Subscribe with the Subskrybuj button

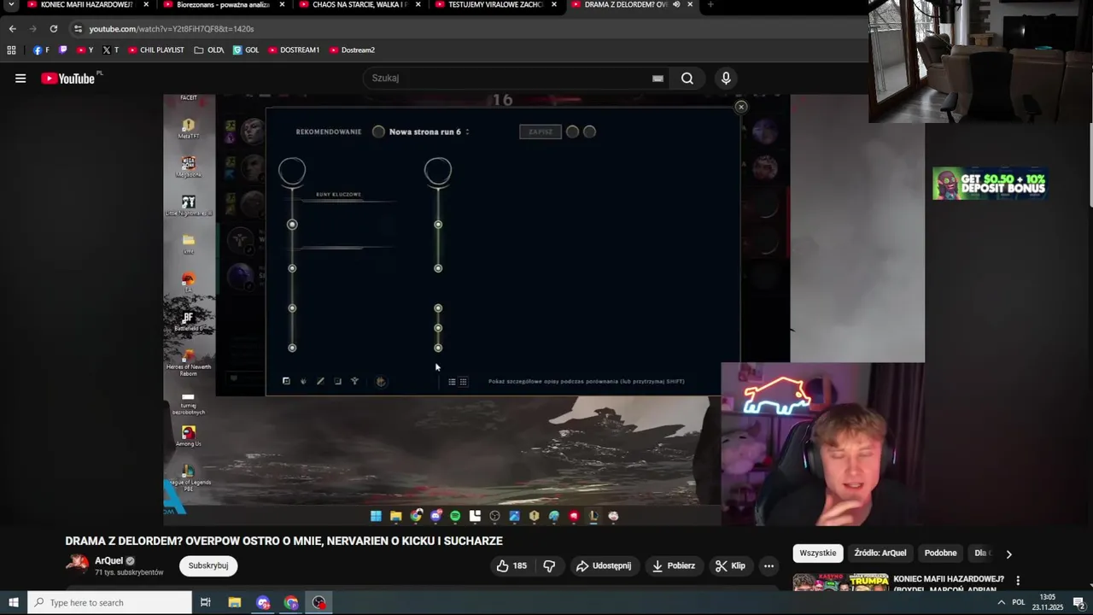click(208, 565)
